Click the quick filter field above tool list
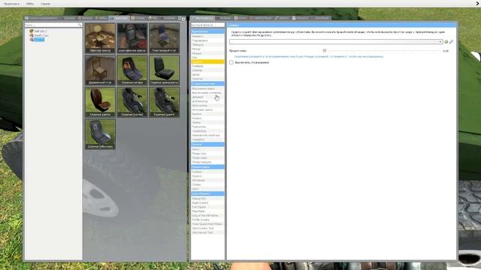 (207, 25)
